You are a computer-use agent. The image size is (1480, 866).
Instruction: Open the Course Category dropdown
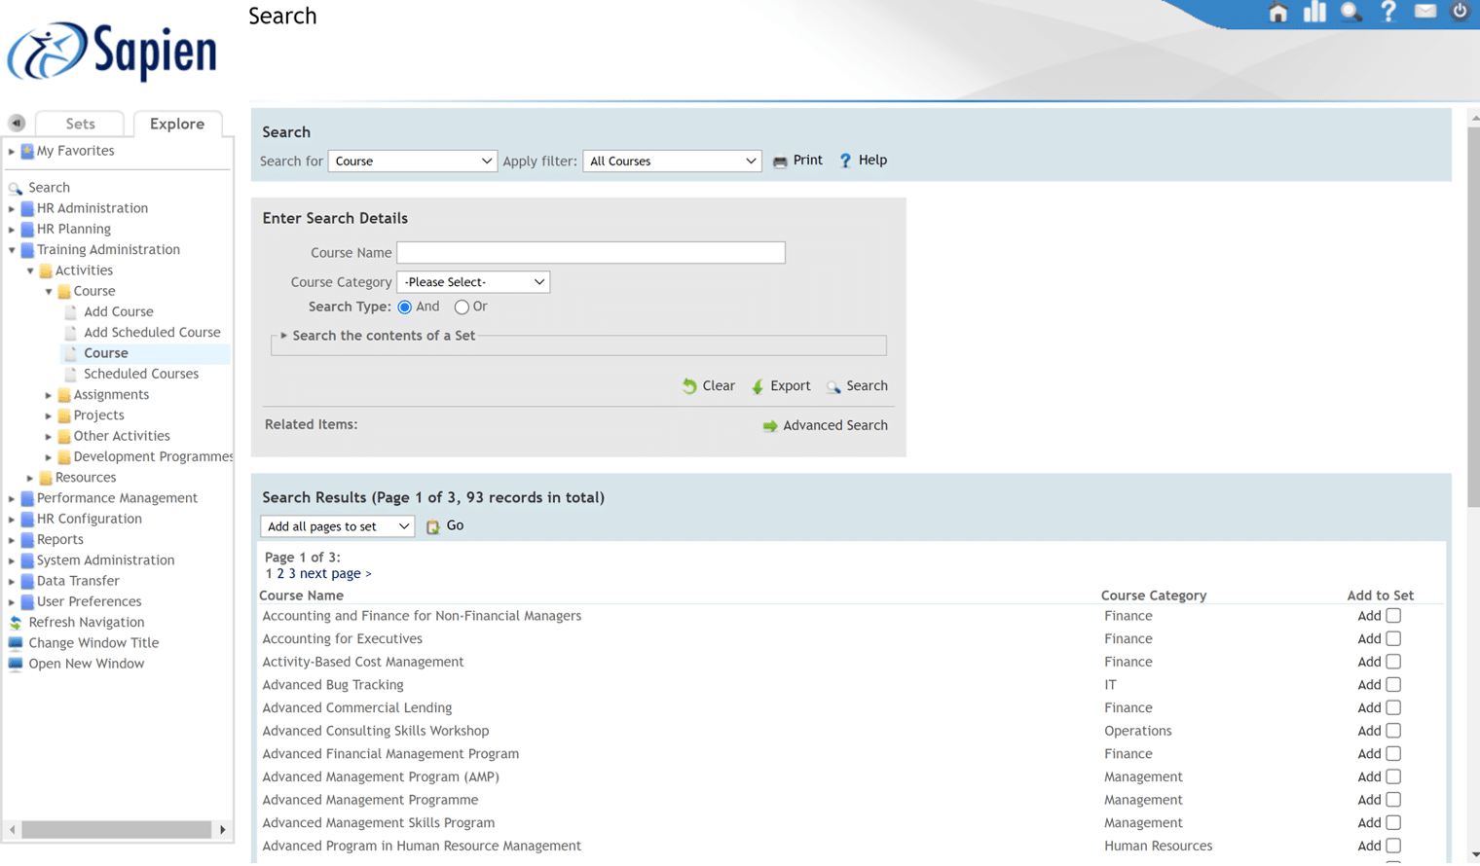click(x=472, y=281)
